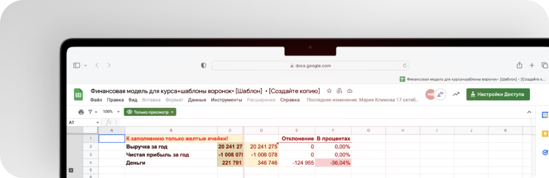Go back with Safari back arrow
This screenshot has width=549, height=178.
(x=97, y=65)
